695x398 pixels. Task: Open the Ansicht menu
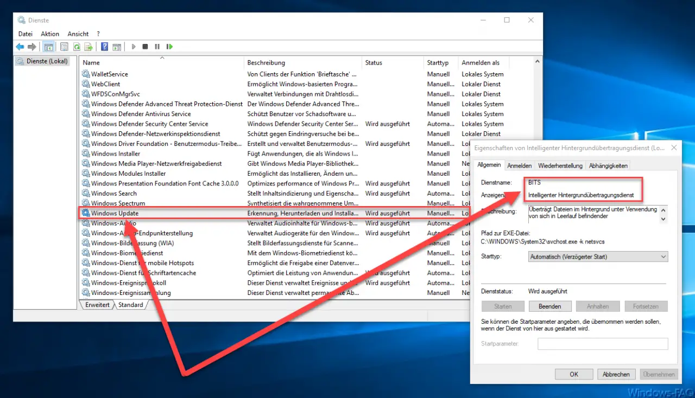78,34
